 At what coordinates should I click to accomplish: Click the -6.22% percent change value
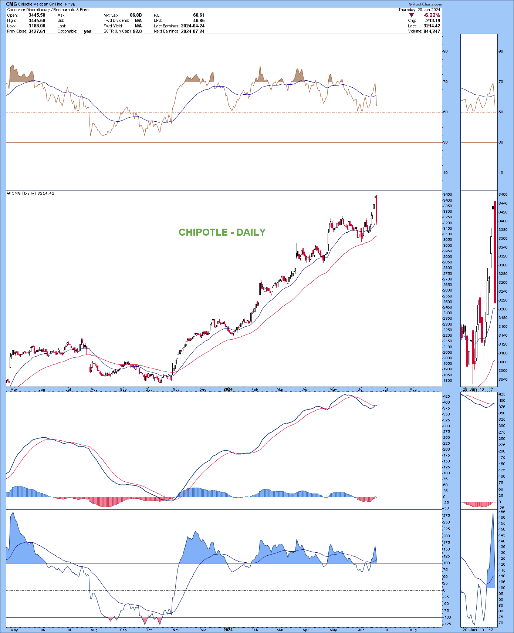point(432,15)
